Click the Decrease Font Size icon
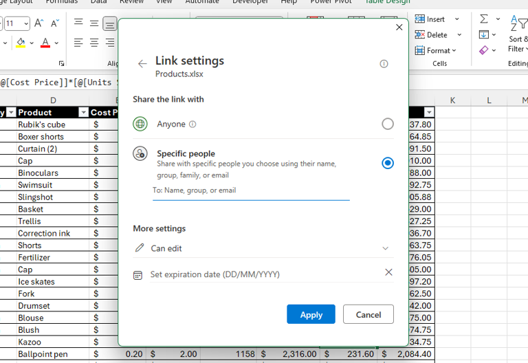This screenshot has width=528, height=363. 54,23
